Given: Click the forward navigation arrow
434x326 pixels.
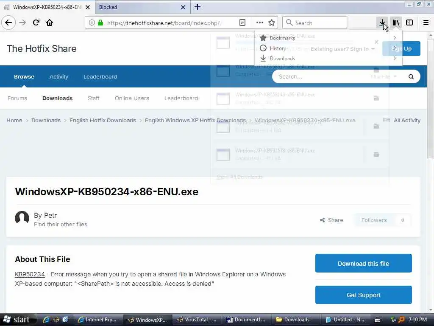Looking at the screenshot, I should point(22,22).
